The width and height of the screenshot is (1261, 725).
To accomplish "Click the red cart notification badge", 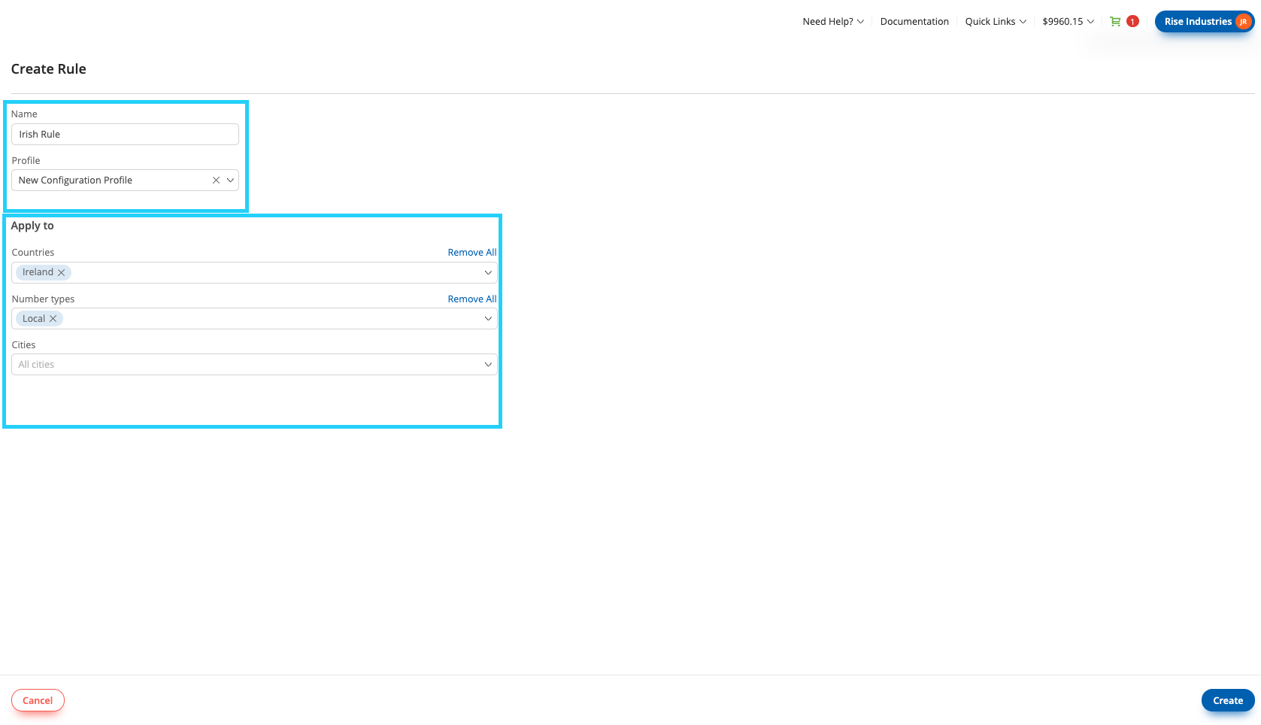I will point(1132,22).
